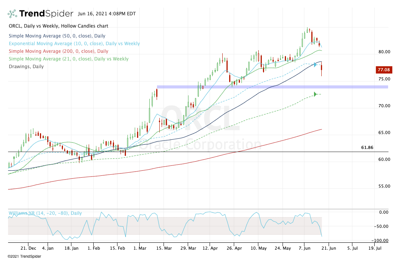Expand the Drawings, Daily legend entry
The image size is (400, 260).
point(26,67)
